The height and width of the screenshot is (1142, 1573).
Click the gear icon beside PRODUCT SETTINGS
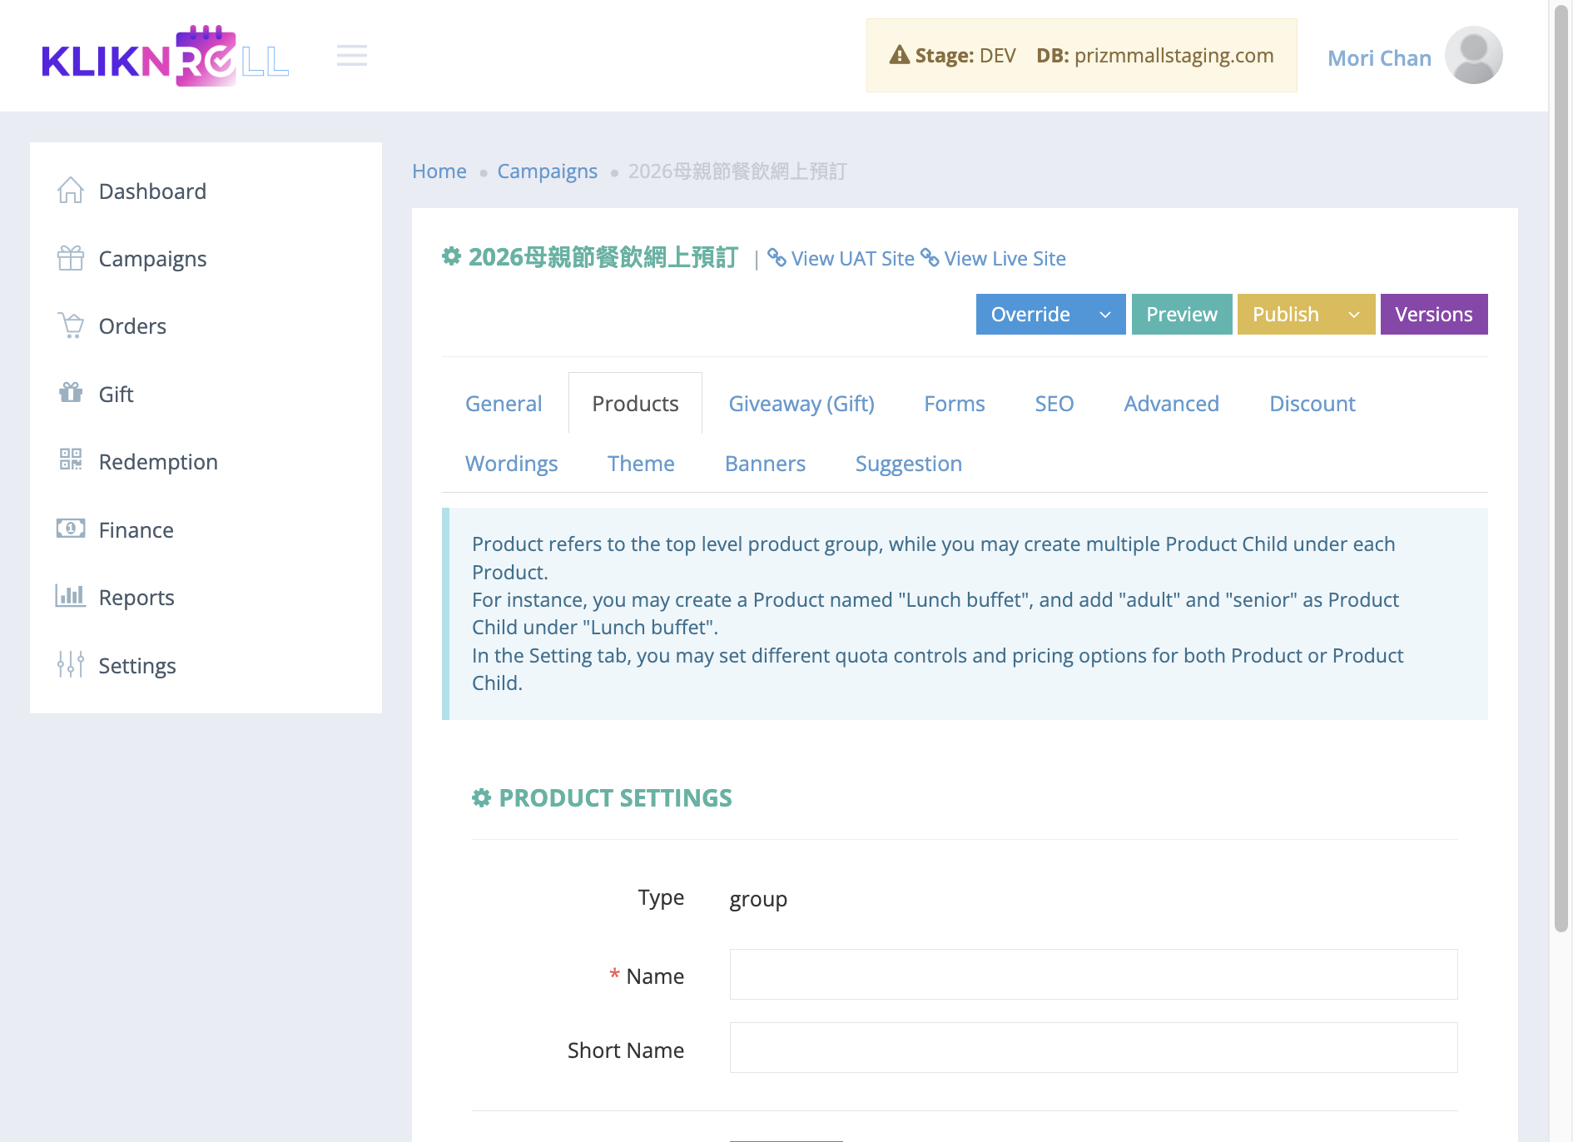(482, 798)
